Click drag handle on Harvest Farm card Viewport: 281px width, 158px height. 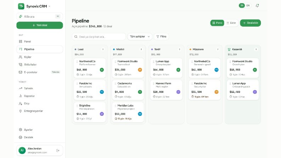(153, 84)
